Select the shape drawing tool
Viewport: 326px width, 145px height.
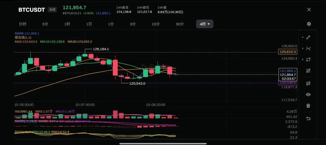point(308,60)
